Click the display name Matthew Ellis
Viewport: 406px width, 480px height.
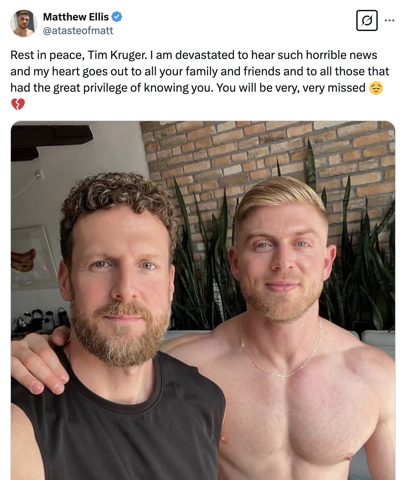click(x=76, y=16)
